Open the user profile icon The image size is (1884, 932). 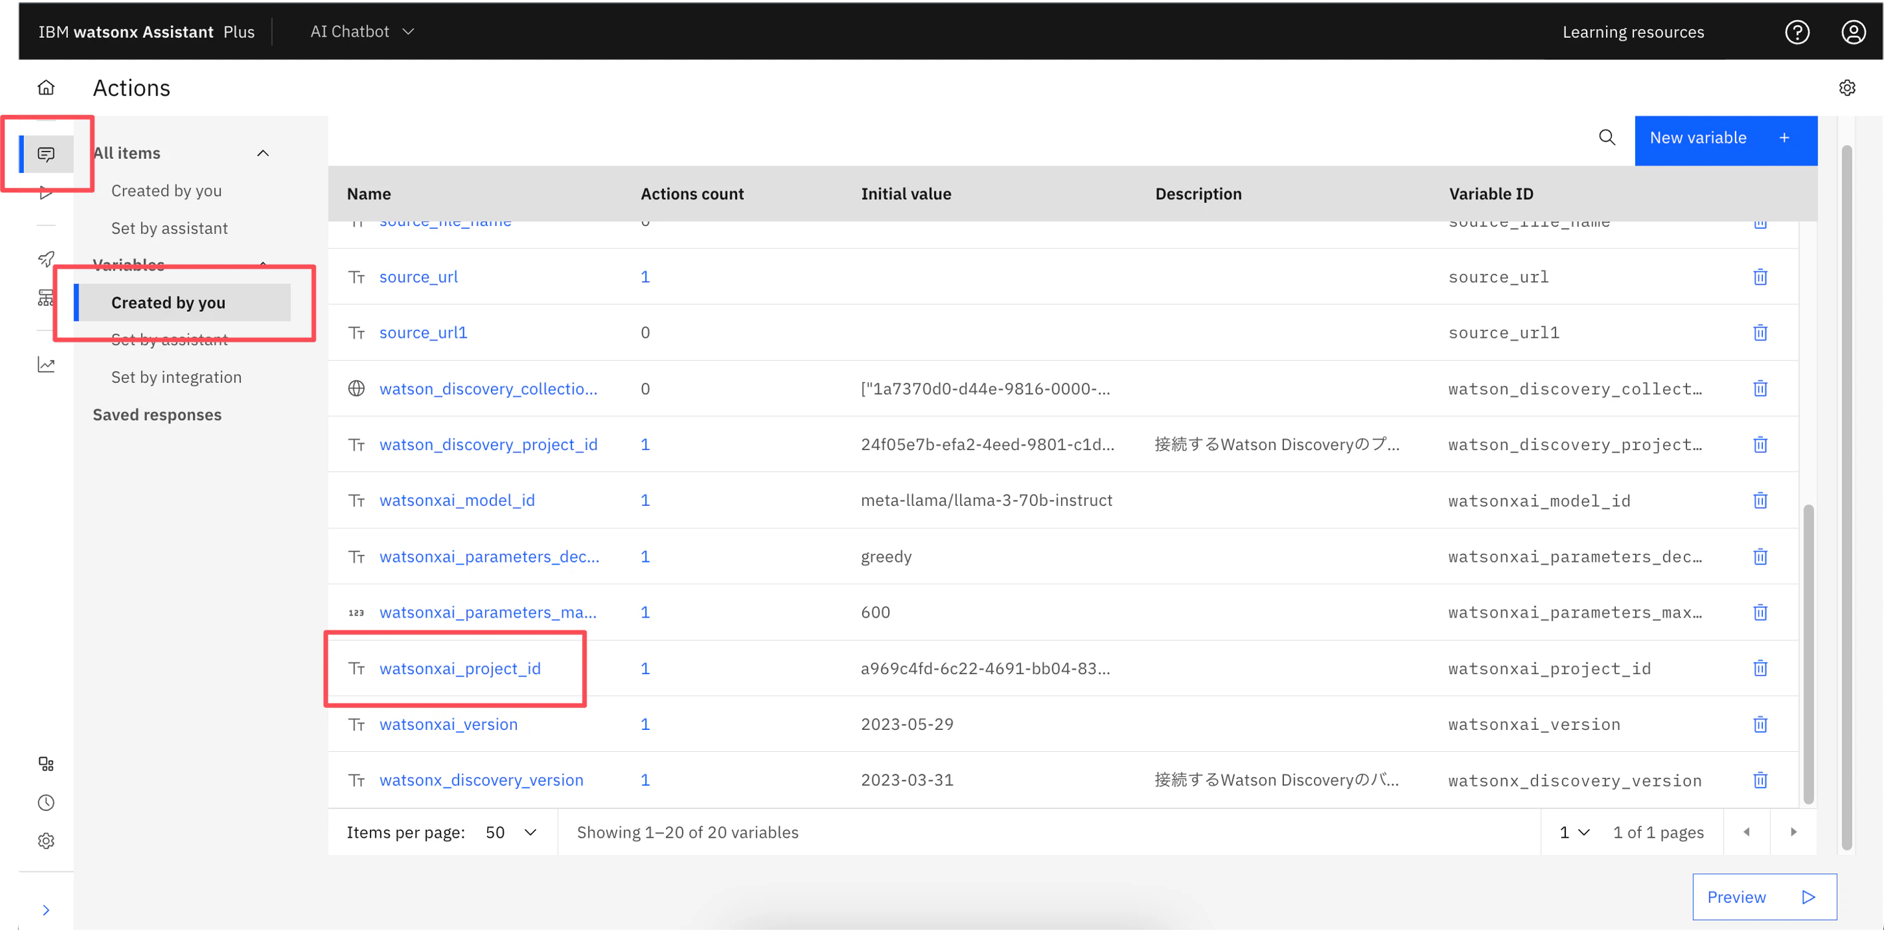(x=1853, y=32)
